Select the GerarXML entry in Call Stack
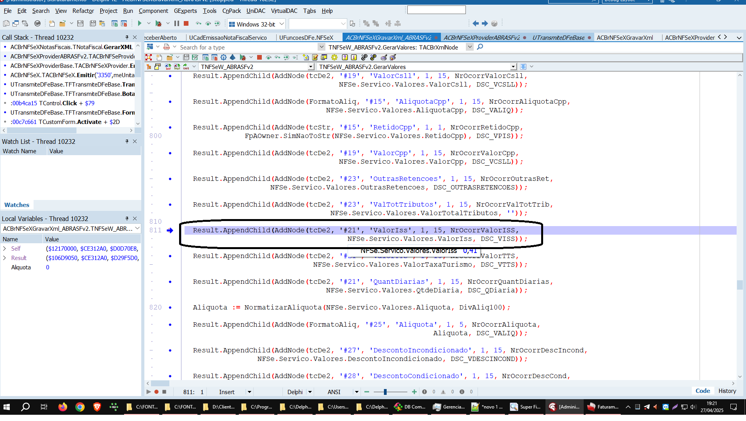The height and width of the screenshot is (421, 746). point(71,47)
